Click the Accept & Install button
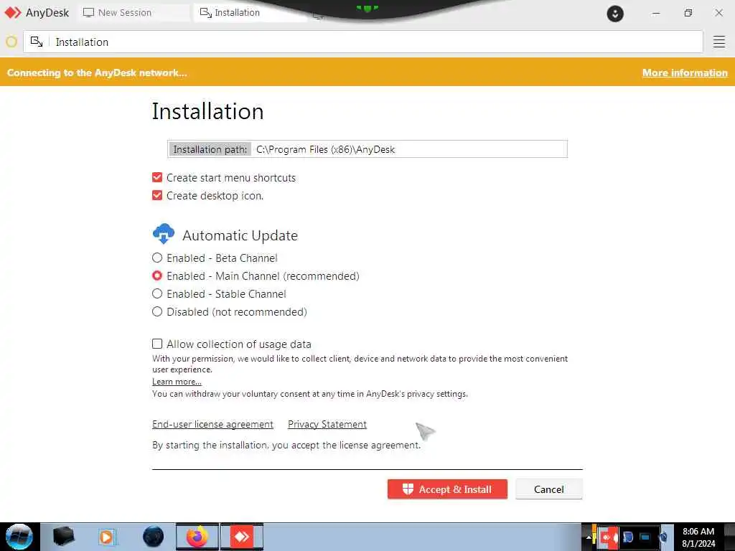The height and width of the screenshot is (551, 735). (447, 489)
